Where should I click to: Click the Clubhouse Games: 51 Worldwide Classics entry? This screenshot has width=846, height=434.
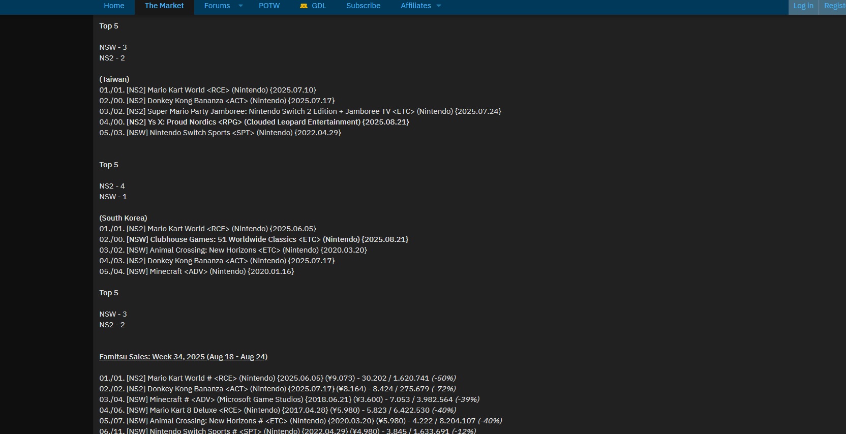pyautogui.click(x=254, y=239)
